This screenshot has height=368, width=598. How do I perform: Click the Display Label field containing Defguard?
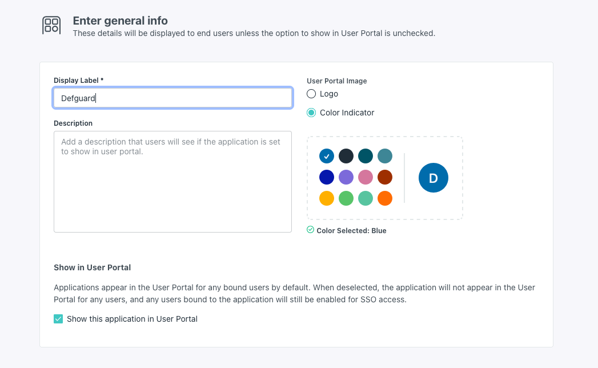172,98
